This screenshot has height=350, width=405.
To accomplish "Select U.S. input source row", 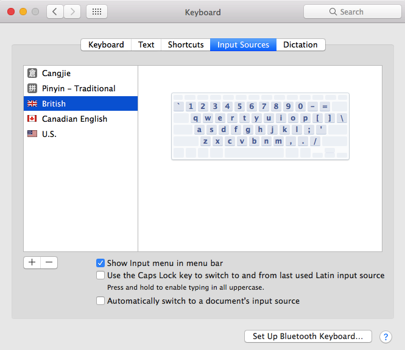I will point(80,134).
